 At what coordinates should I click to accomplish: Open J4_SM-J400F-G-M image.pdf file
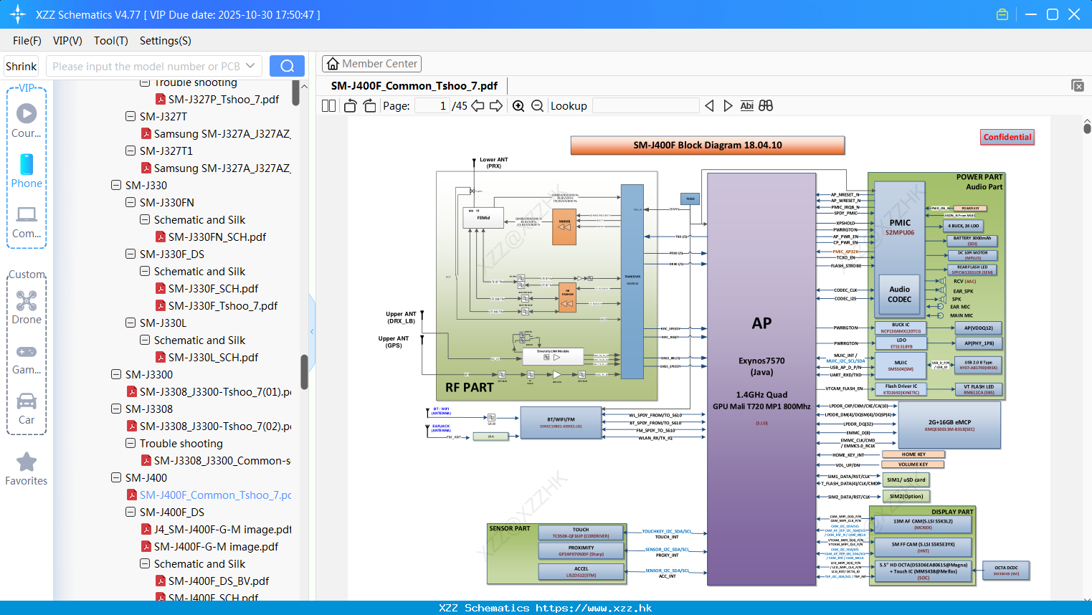click(216, 529)
